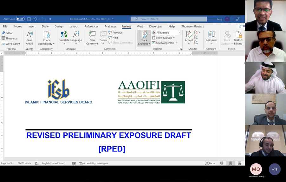286x182 pixels.
Task: Switch to the Mailings tab
Action: pyautogui.click(x=110, y=26)
